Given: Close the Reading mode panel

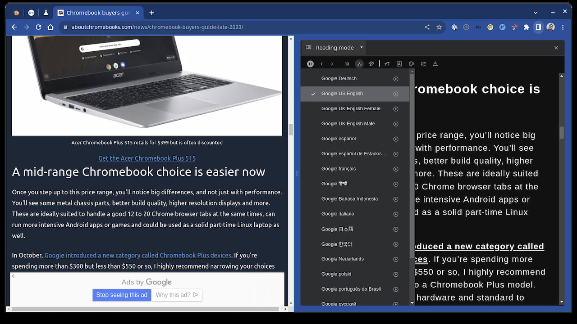Looking at the screenshot, I should (556, 47).
